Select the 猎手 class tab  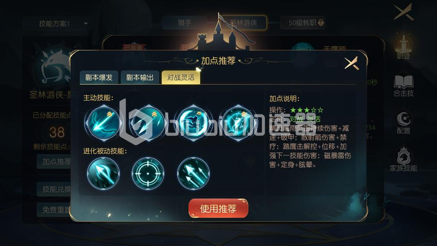click(x=184, y=23)
